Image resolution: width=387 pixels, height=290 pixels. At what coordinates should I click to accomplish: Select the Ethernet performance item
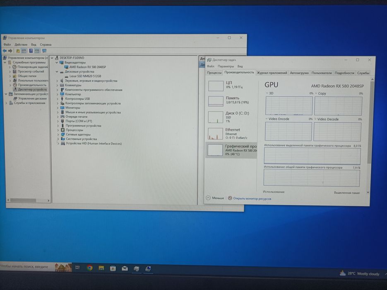231,133
